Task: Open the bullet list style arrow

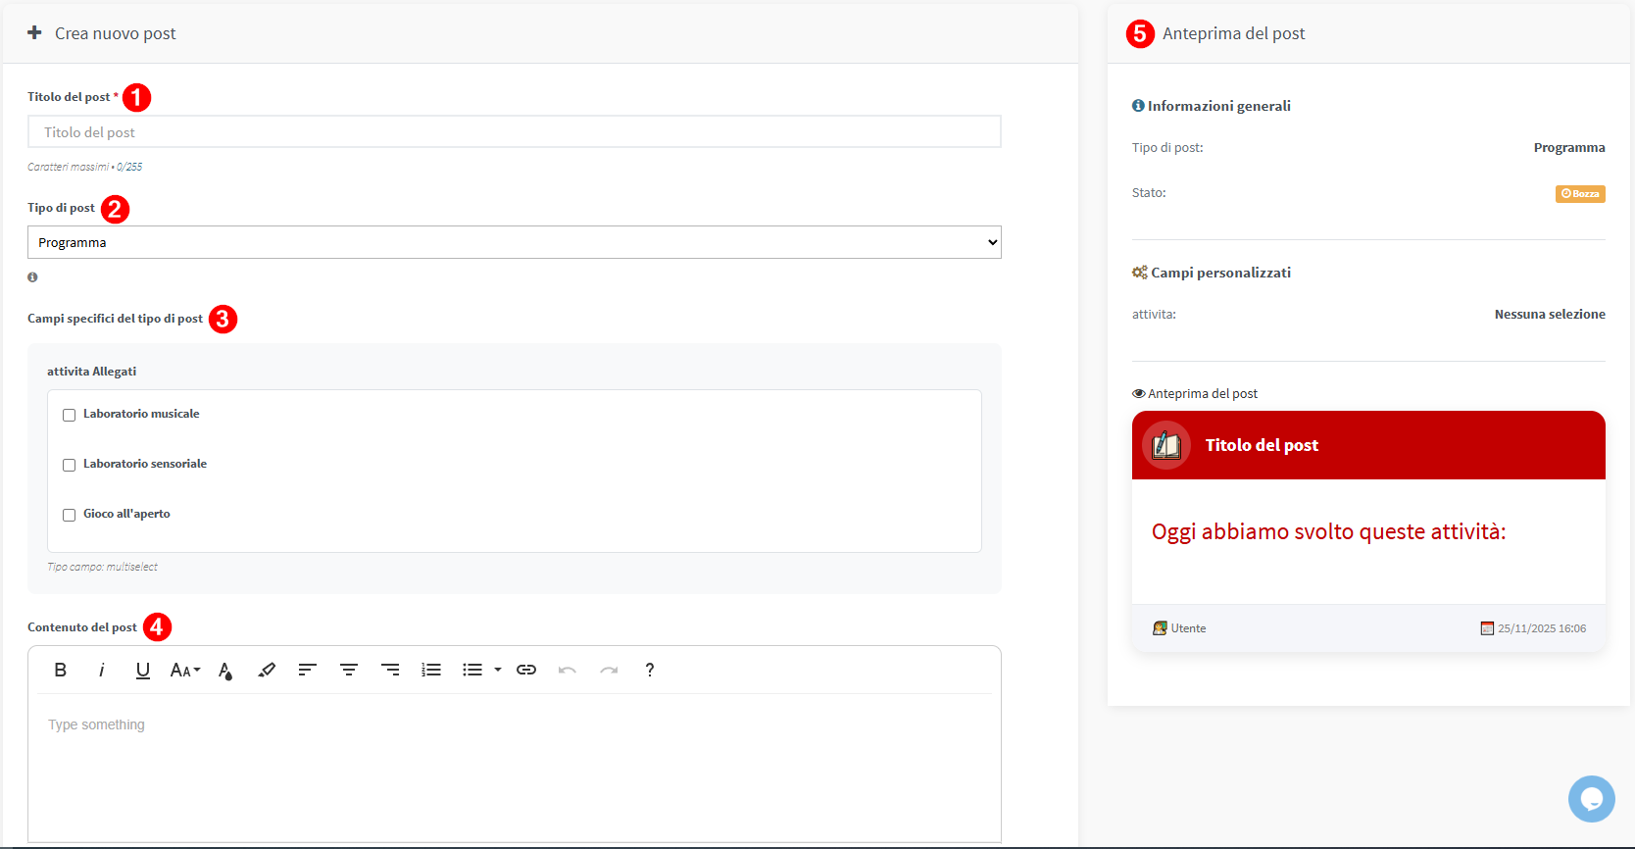Action: [498, 670]
